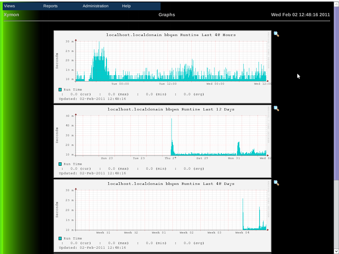Click the Xymon title link
This screenshot has width=339, height=254.
pyautogui.click(x=11, y=15)
